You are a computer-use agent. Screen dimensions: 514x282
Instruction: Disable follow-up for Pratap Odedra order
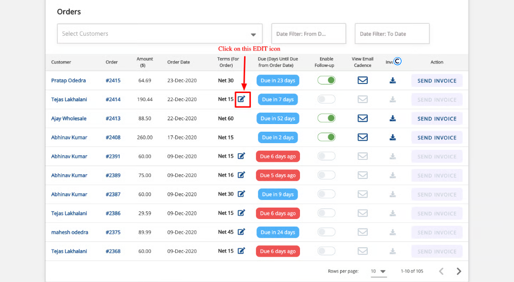coord(327,80)
